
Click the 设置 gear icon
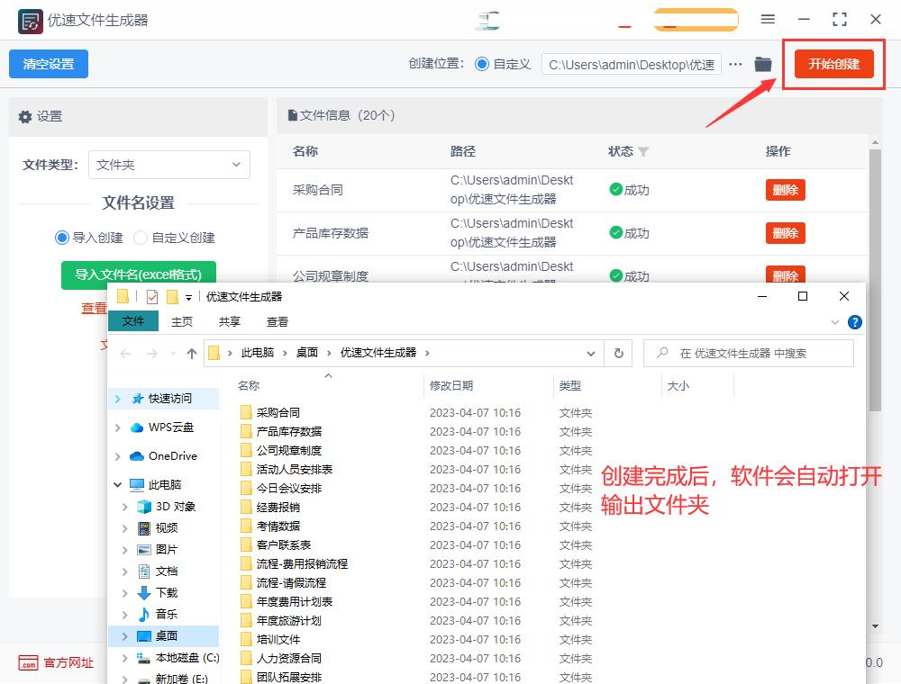tap(25, 116)
